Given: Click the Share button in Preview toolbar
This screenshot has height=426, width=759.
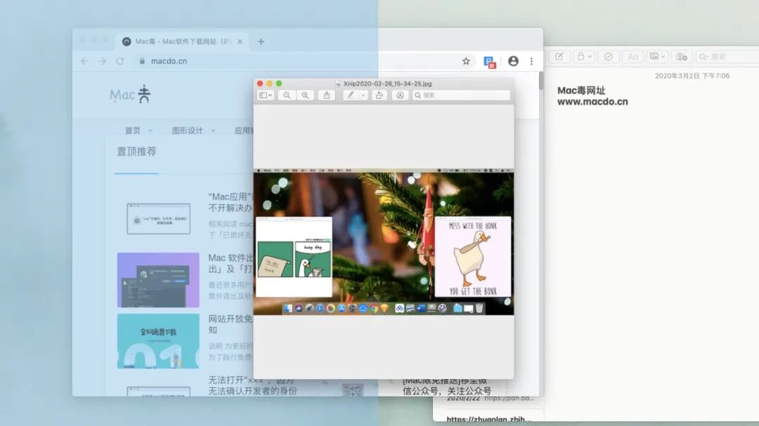Looking at the screenshot, I should (x=326, y=95).
